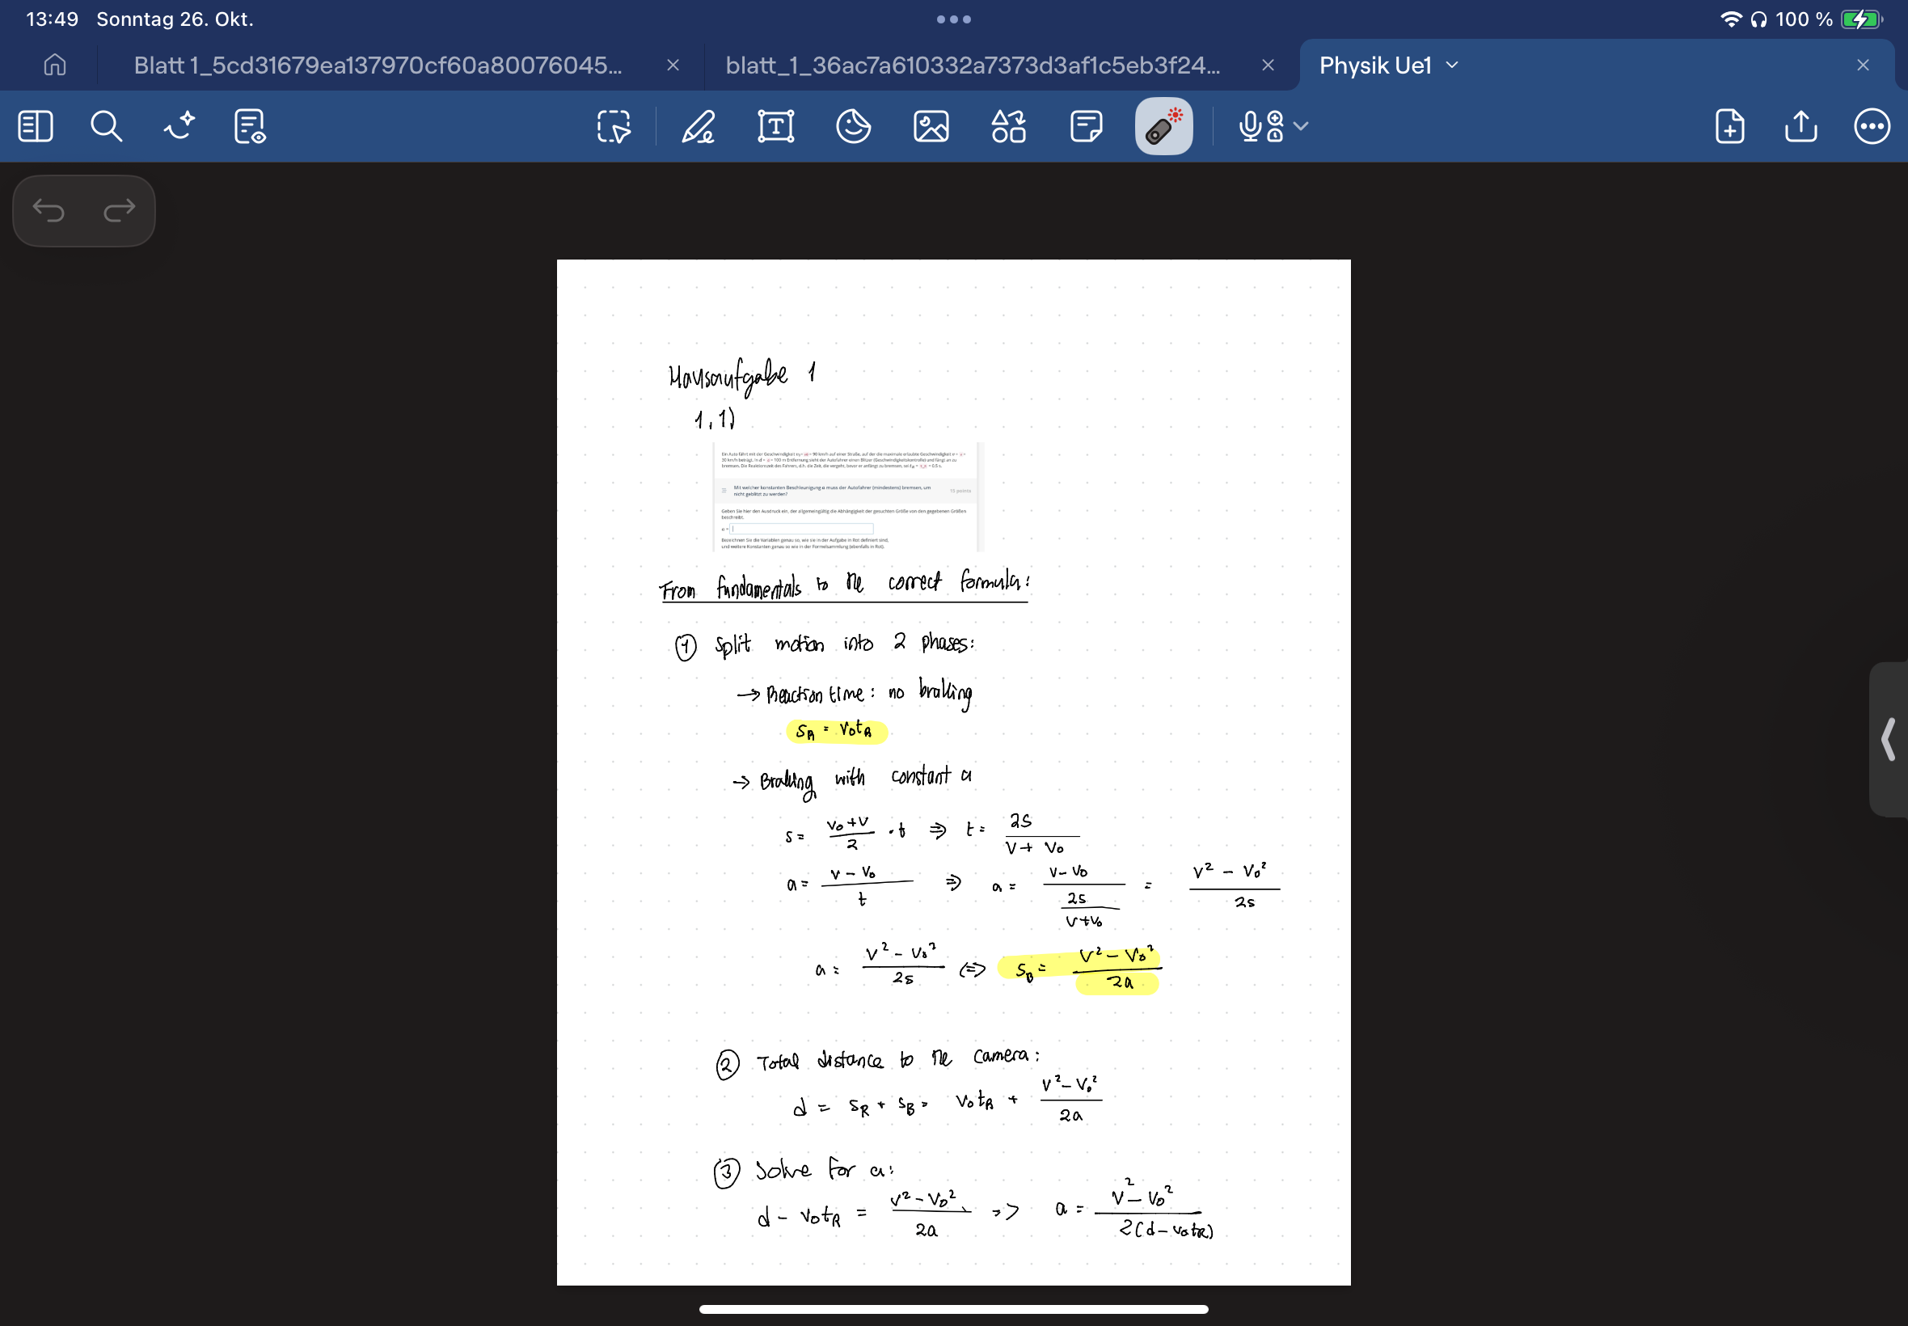The height and width of the screenshot is (1326, 1908).
Task: Switch to the Blatt 1_5cd31679 tab
Action: coord(378,65)
